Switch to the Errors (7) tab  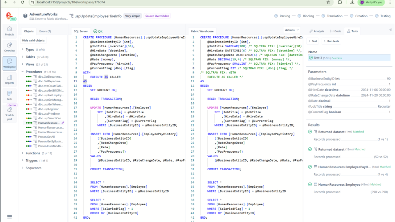(x=45, y=31)
